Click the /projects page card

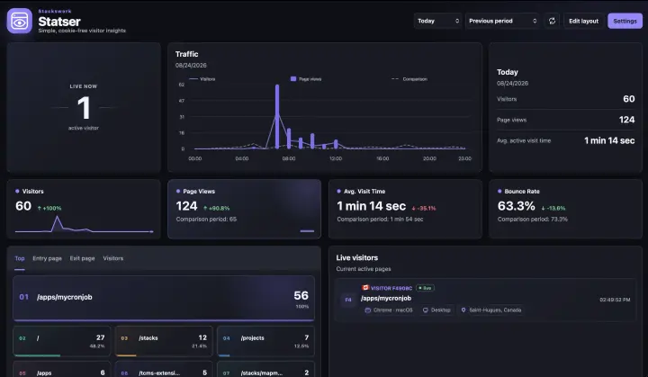click(x=265, y=341)
